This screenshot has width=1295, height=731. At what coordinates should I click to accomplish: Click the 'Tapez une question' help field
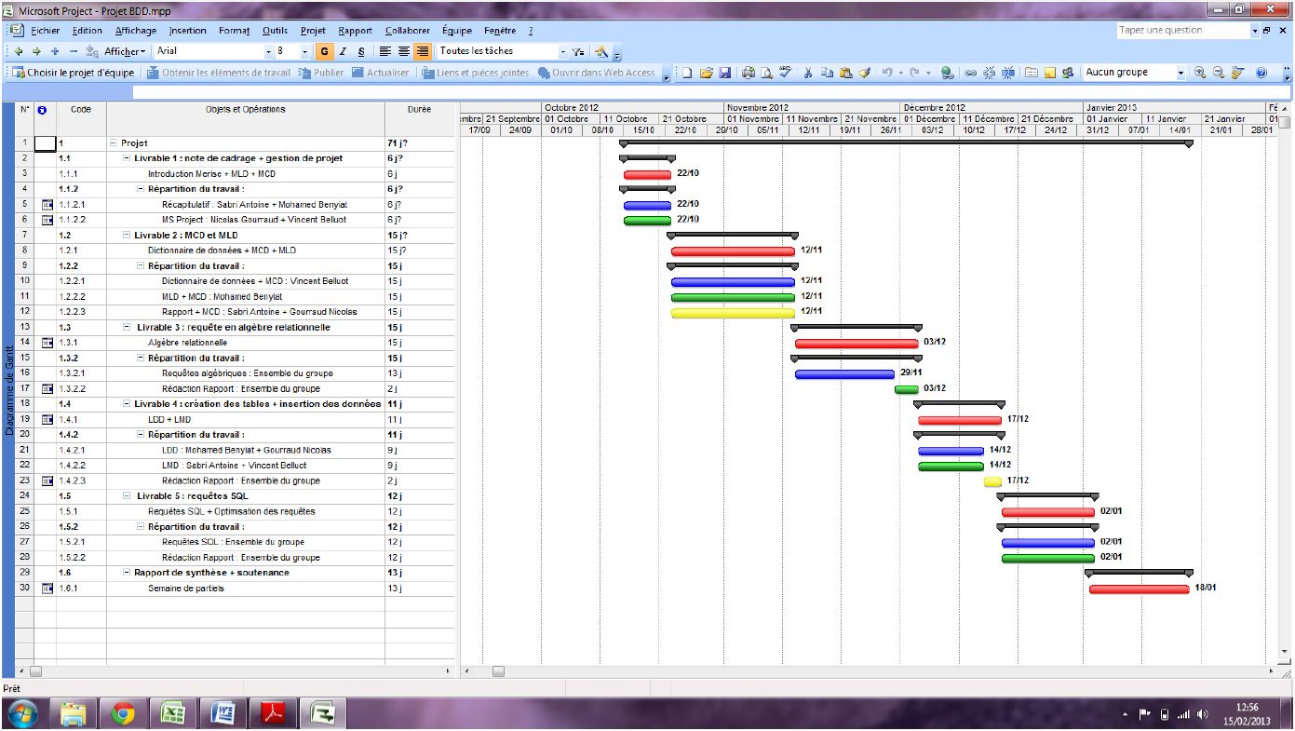click(1180, 30)
